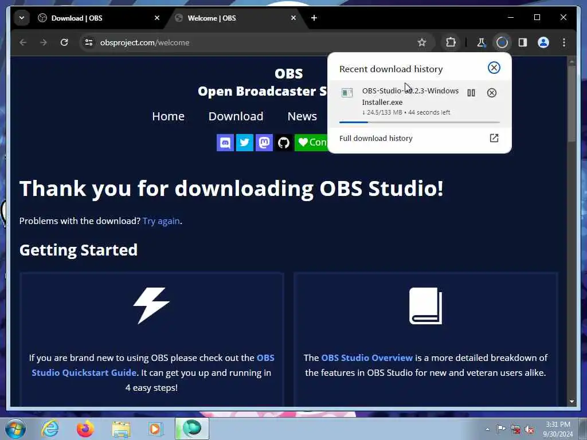Screen dimensions: 587x440
Task: Click the scrollbar down arrow
Action: (572, 402)
